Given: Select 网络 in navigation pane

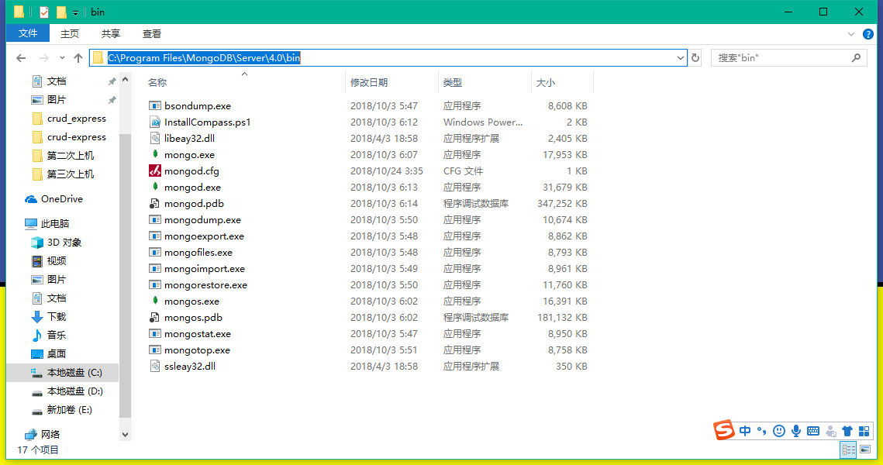Looking at the screenshot, I should pos(43,434).
